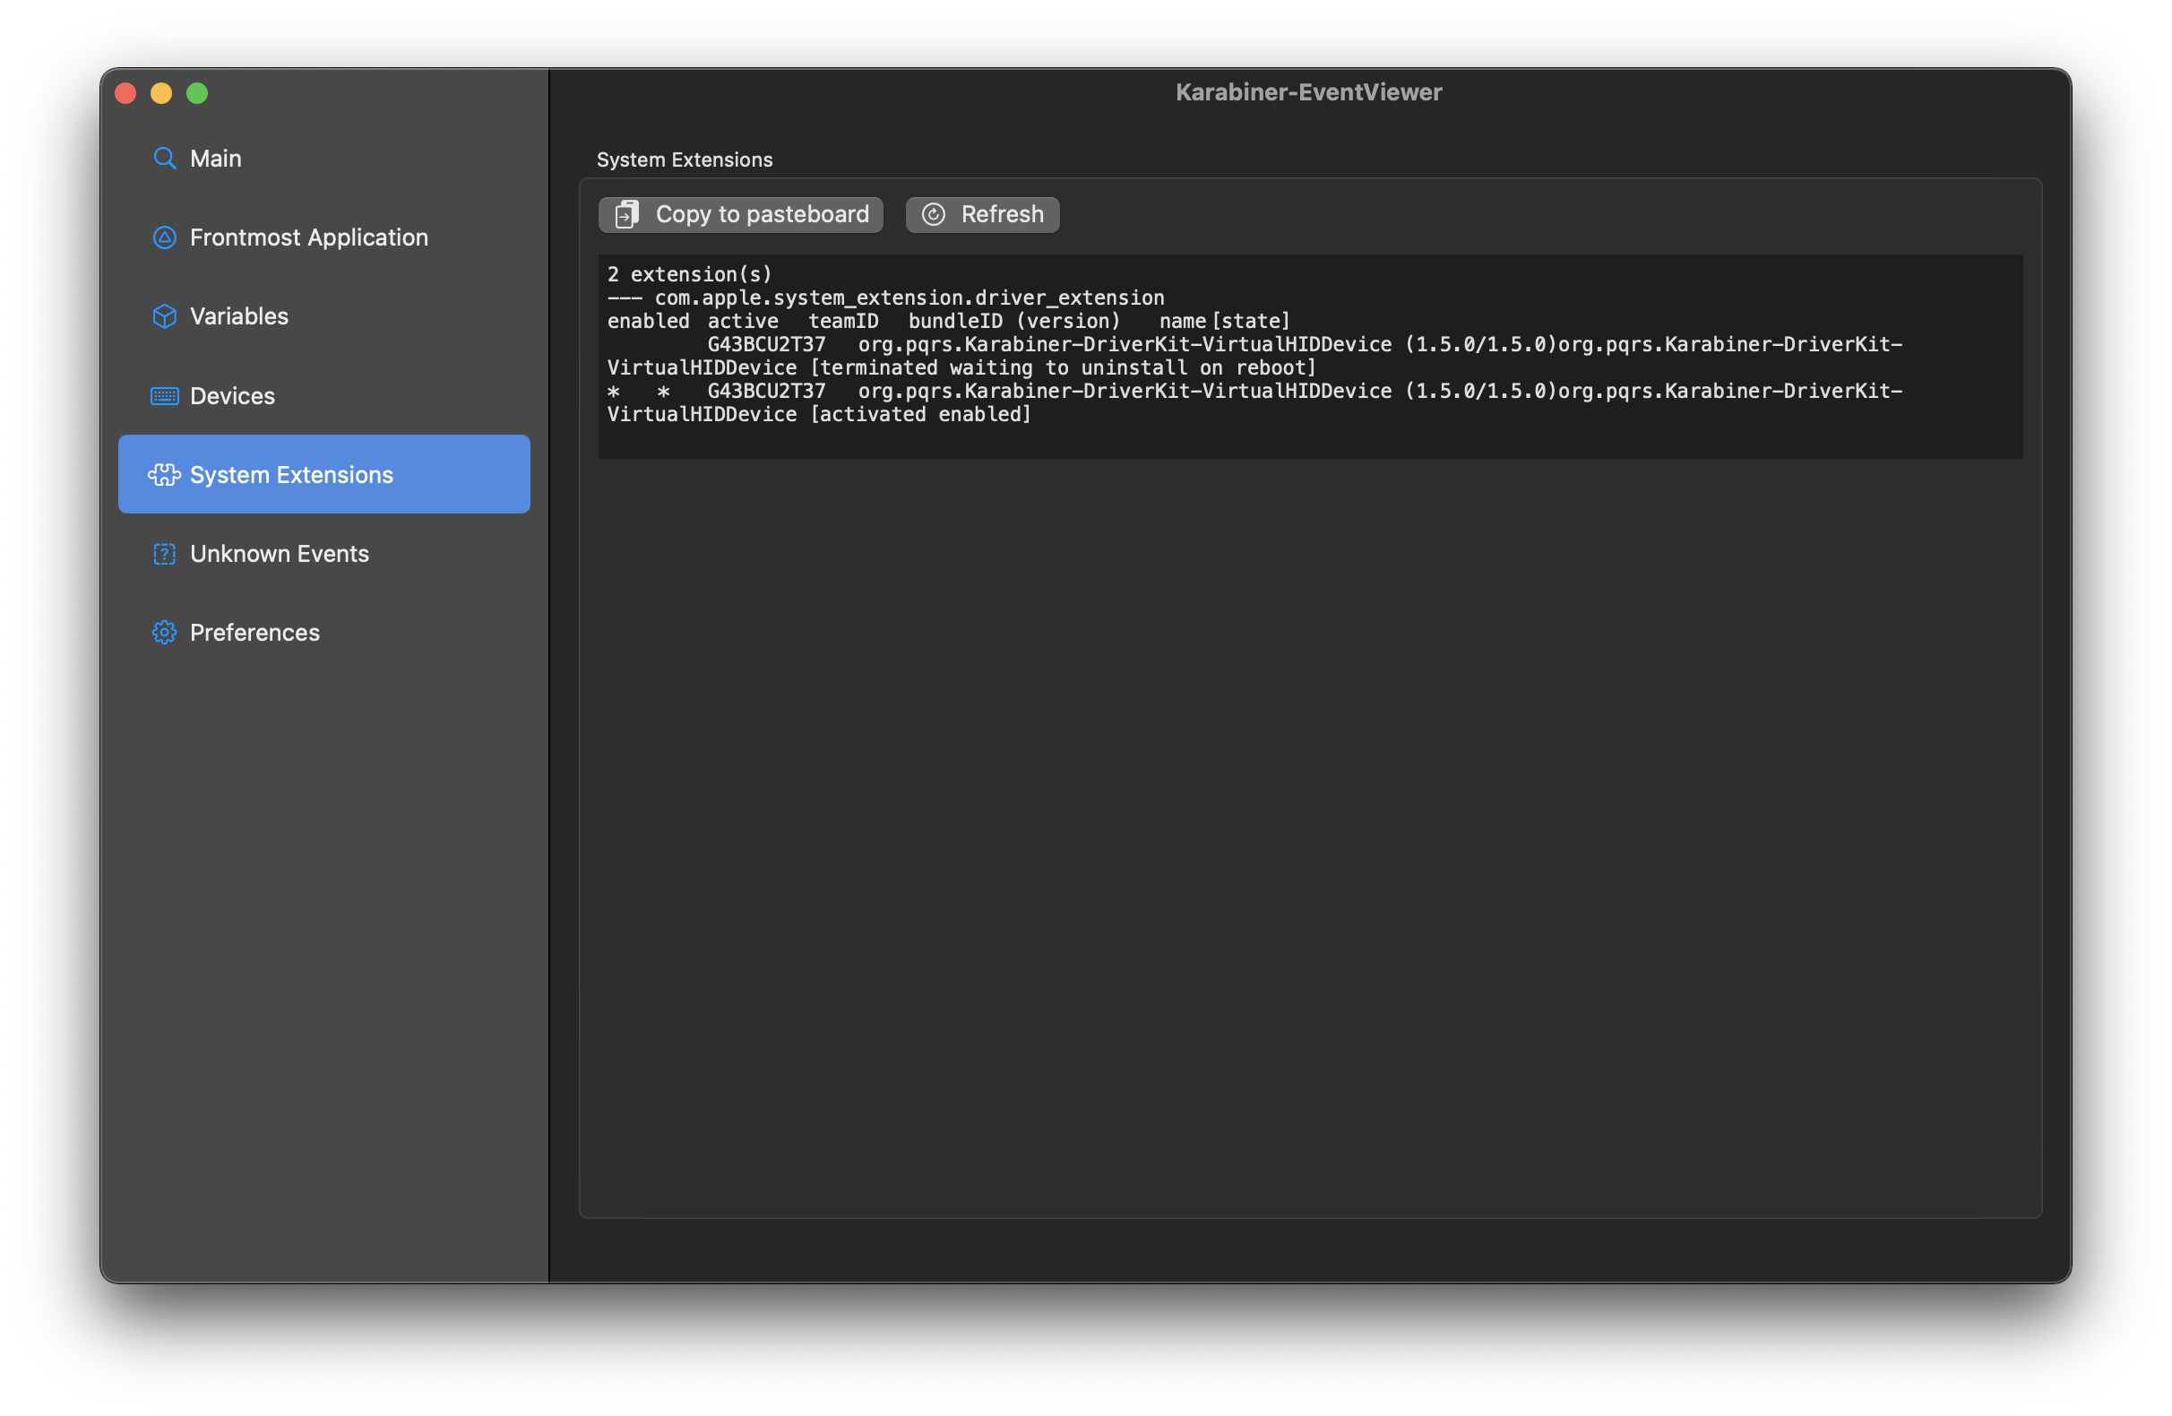This screenshot has width=2172, height=1416.
Task: Click the extensions output text area
Action: [x=1310, y=356]
